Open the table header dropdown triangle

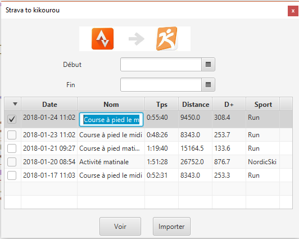tap(15, 104)
